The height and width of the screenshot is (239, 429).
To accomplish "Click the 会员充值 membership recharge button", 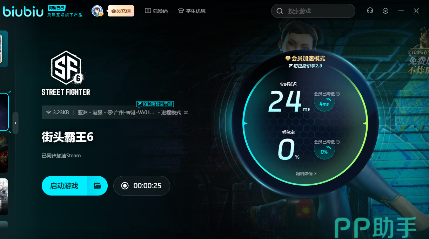I will point(121,11).
